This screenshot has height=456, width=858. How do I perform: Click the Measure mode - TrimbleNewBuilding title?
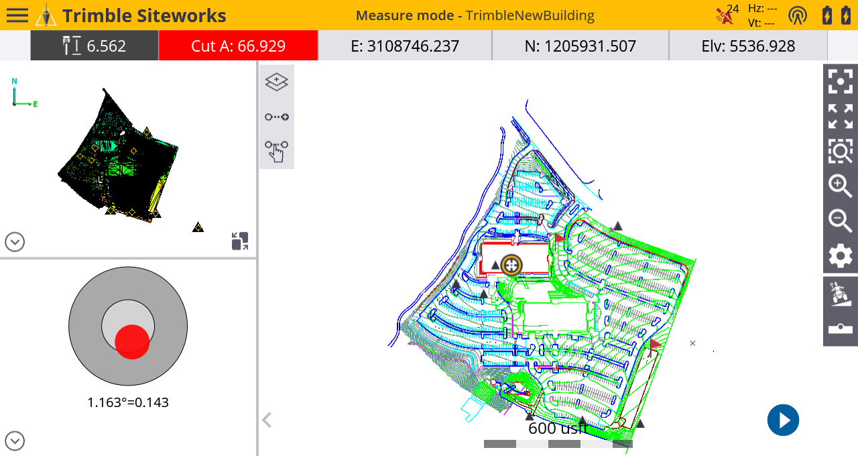pyautogui.click(x=475, y=15)
